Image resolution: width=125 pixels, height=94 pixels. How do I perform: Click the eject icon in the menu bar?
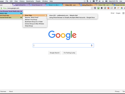103,1
